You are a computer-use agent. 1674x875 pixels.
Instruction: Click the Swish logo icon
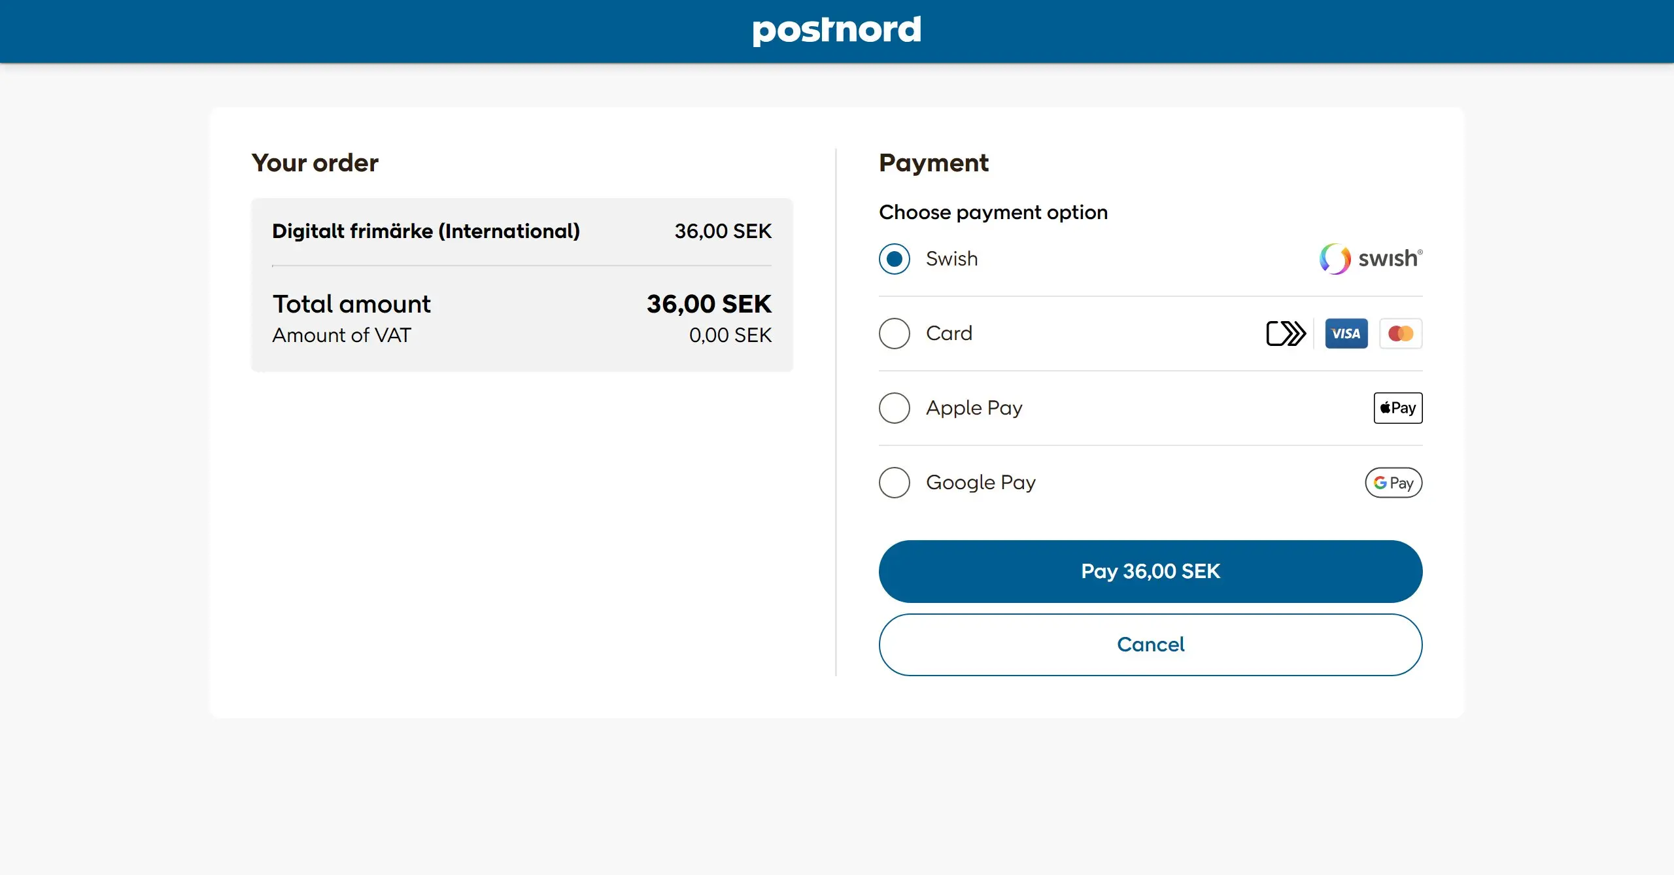click(1371, 259)
